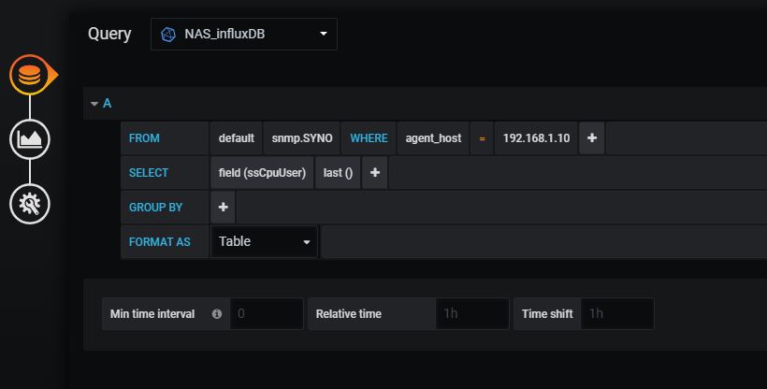Add a GROUP BY clause with plus

pyautogui.click(x=223, y=207)
